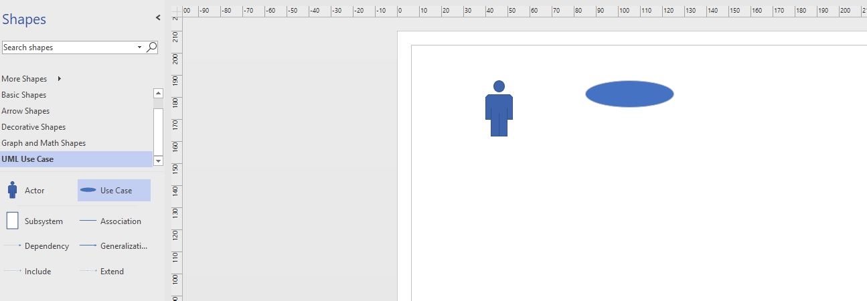This screenshot has height=301, width=867.
Task: Open the Basic Shapes stencil
Action: click(24, 95)
